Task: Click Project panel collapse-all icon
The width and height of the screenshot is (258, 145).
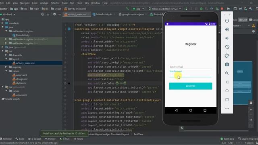Action: (48, 14)
